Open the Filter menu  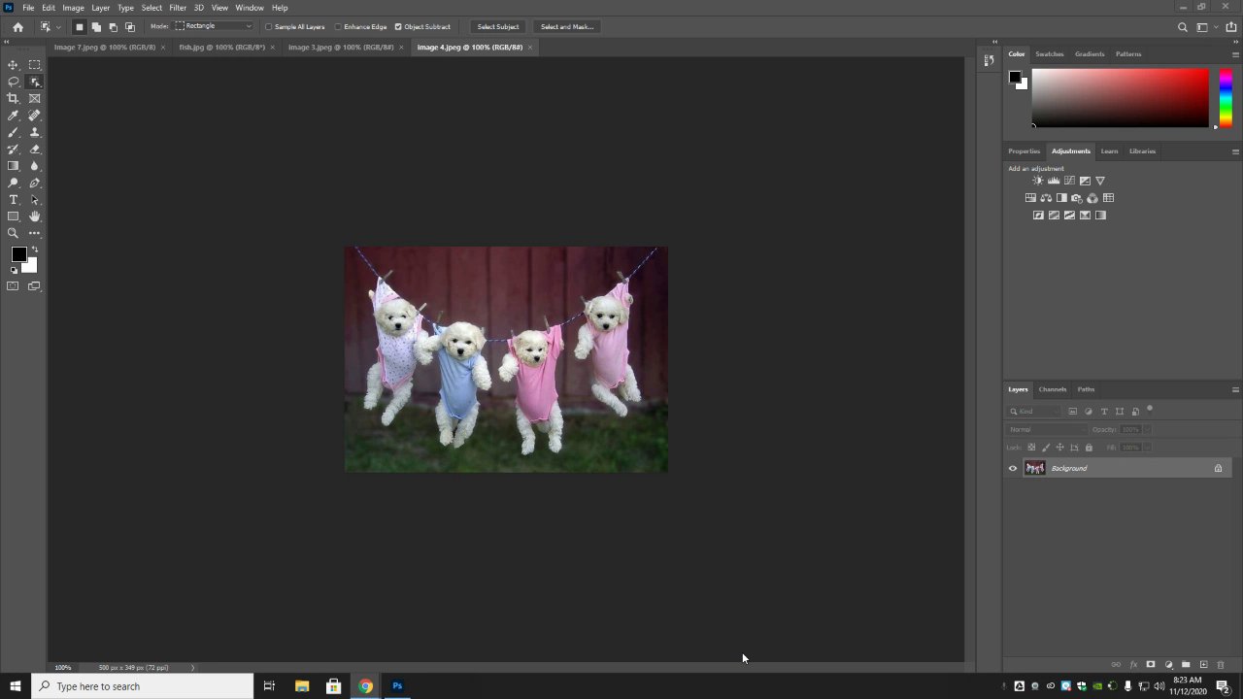click(x=178, y=8)
